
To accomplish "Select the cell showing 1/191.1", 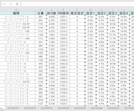I will click(64, 86).
